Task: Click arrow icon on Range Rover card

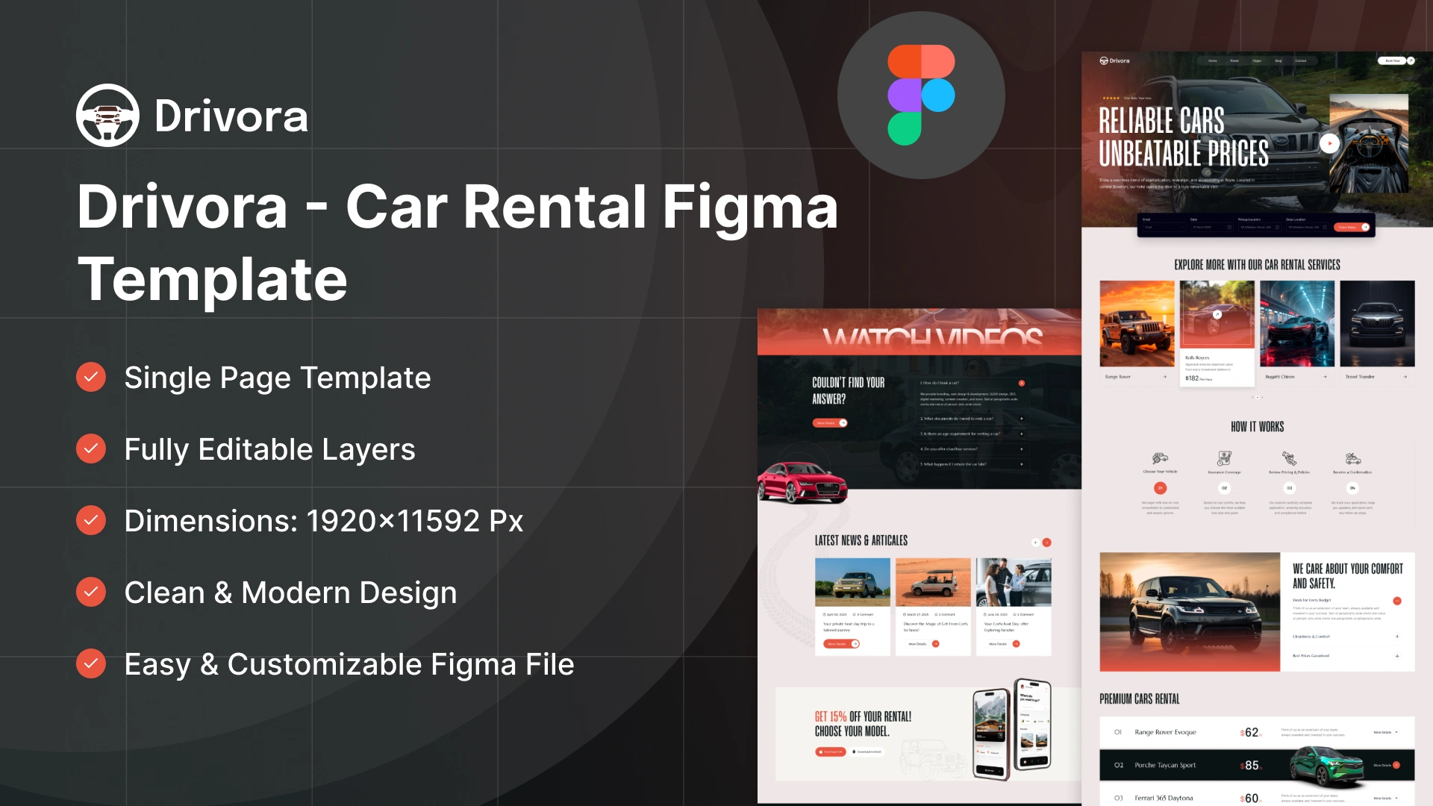Action: pyautogui.click(x=1164, y=377)
